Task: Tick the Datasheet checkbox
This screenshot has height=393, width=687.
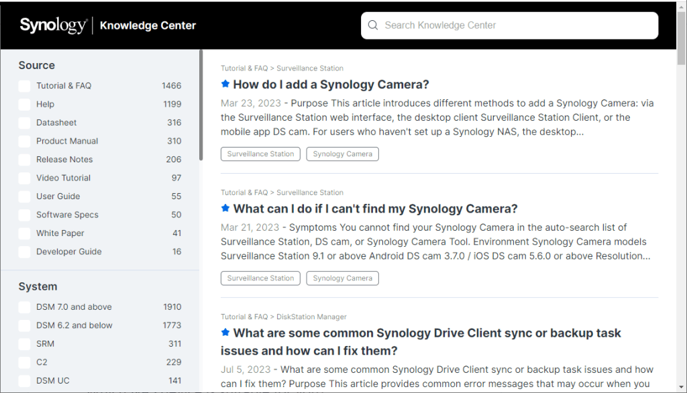Action: [25, 123]
